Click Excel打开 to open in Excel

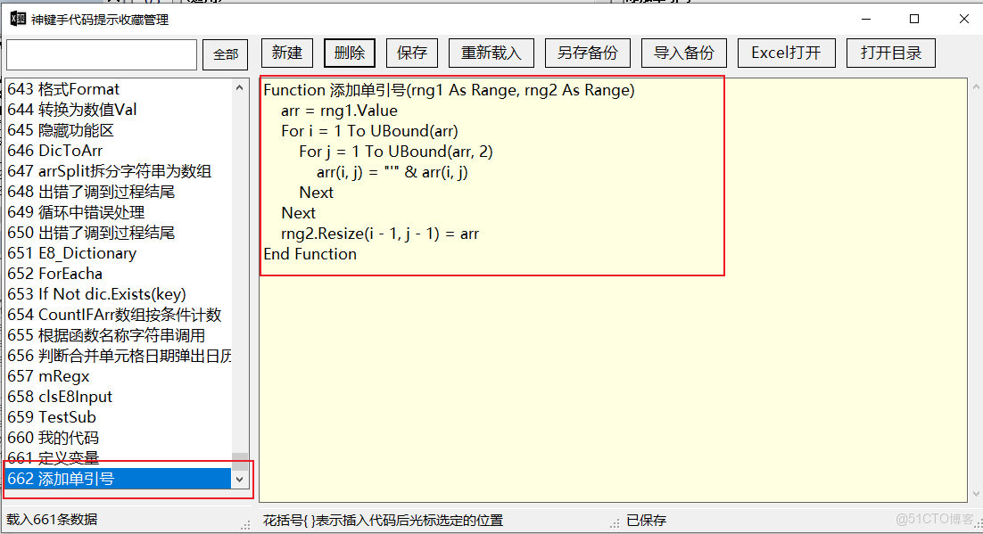(786, 53)
